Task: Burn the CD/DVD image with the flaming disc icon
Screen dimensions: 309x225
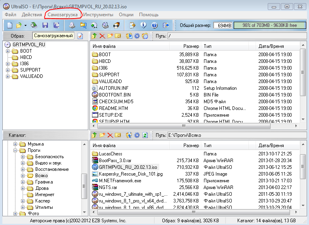Action: pos(116,25)
